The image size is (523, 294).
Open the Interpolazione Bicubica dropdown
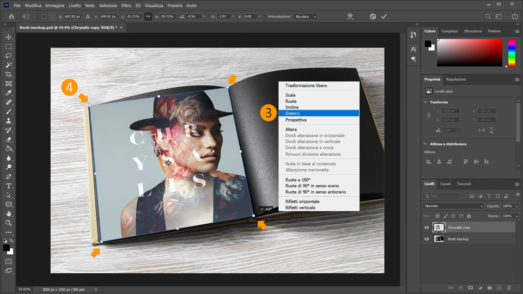coord(305,16)
